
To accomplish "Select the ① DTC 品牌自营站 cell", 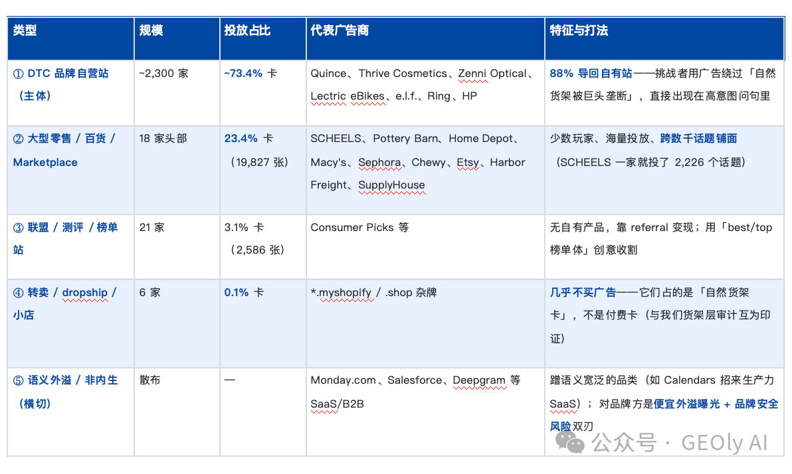I will (70, 93).
